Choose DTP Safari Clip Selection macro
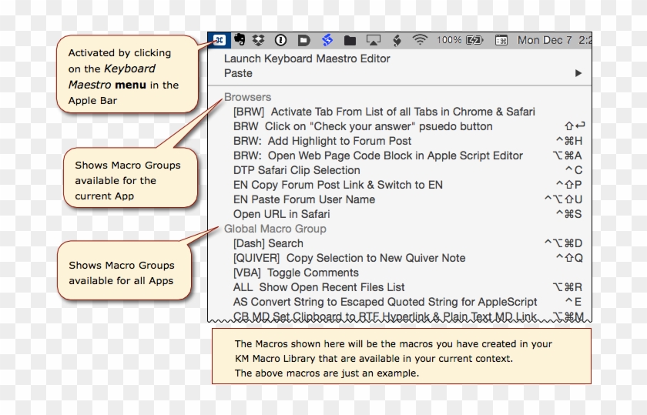This screenshot has height=415, width=647. click(297, 170)
